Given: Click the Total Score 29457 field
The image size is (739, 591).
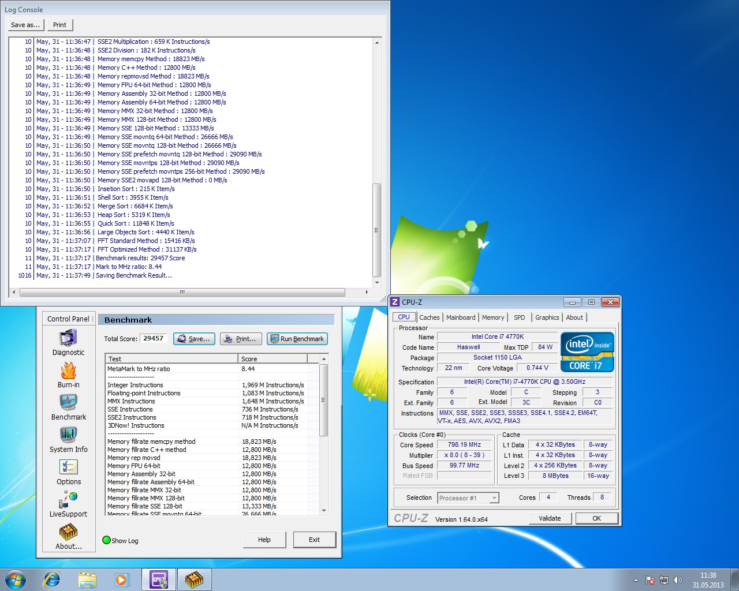Looking at the screenshot, I should tap(154, 339).
